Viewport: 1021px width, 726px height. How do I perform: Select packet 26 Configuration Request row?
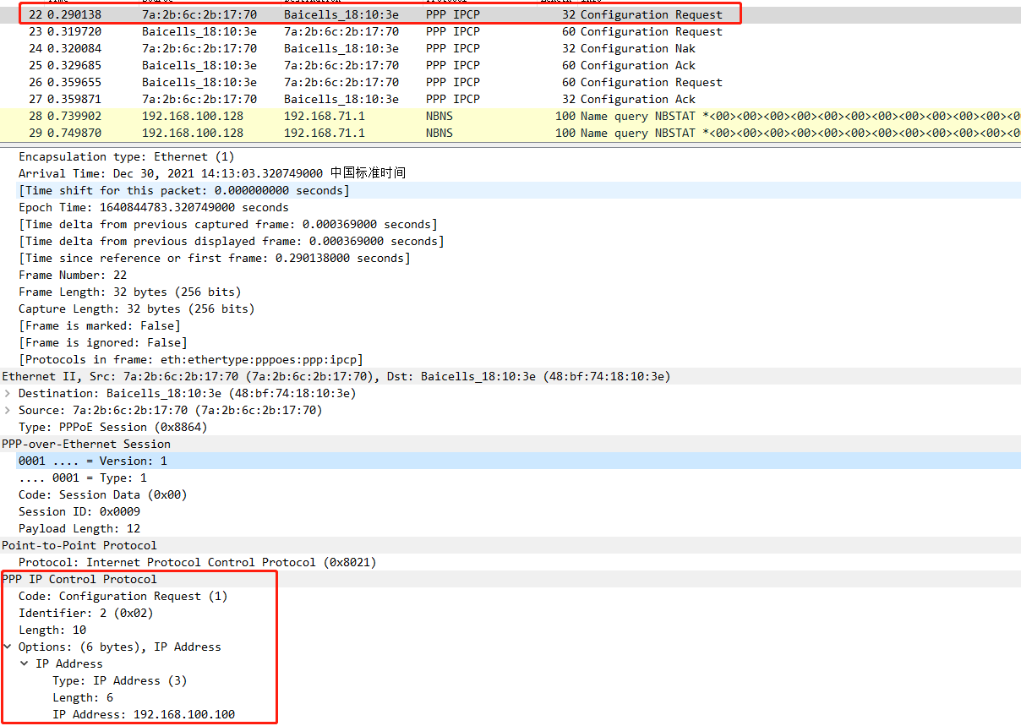pos(510,82)
